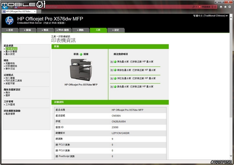The height and width of the screenshot is (165, 234).
Task: Click the black ink cartridge gauge icon
Action: tap(112, 62)
